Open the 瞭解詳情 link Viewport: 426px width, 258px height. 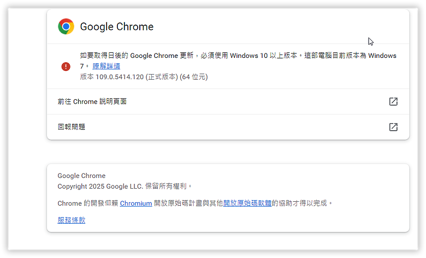pos(106,66)
